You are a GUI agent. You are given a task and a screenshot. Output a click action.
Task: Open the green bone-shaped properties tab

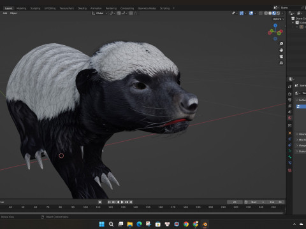290,157
